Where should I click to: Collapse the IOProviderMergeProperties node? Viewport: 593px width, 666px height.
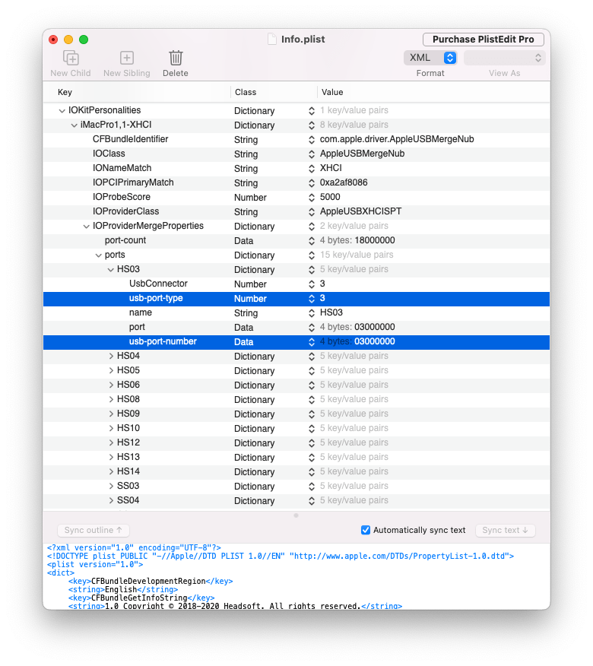pos(86,226)
